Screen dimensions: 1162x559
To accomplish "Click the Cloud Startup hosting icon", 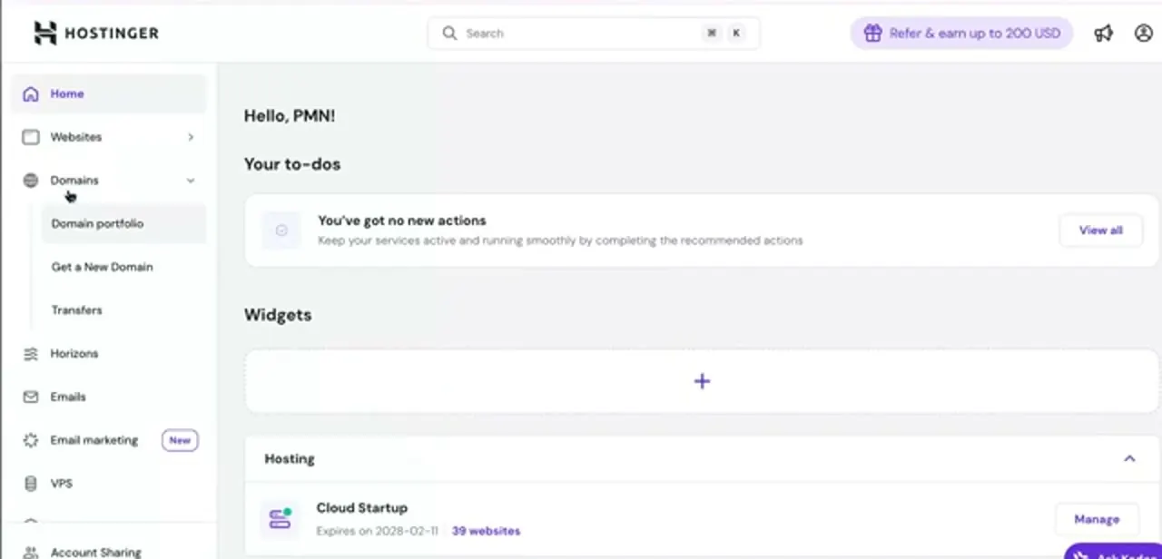I will pyautogui.click(x=280, y=519).
